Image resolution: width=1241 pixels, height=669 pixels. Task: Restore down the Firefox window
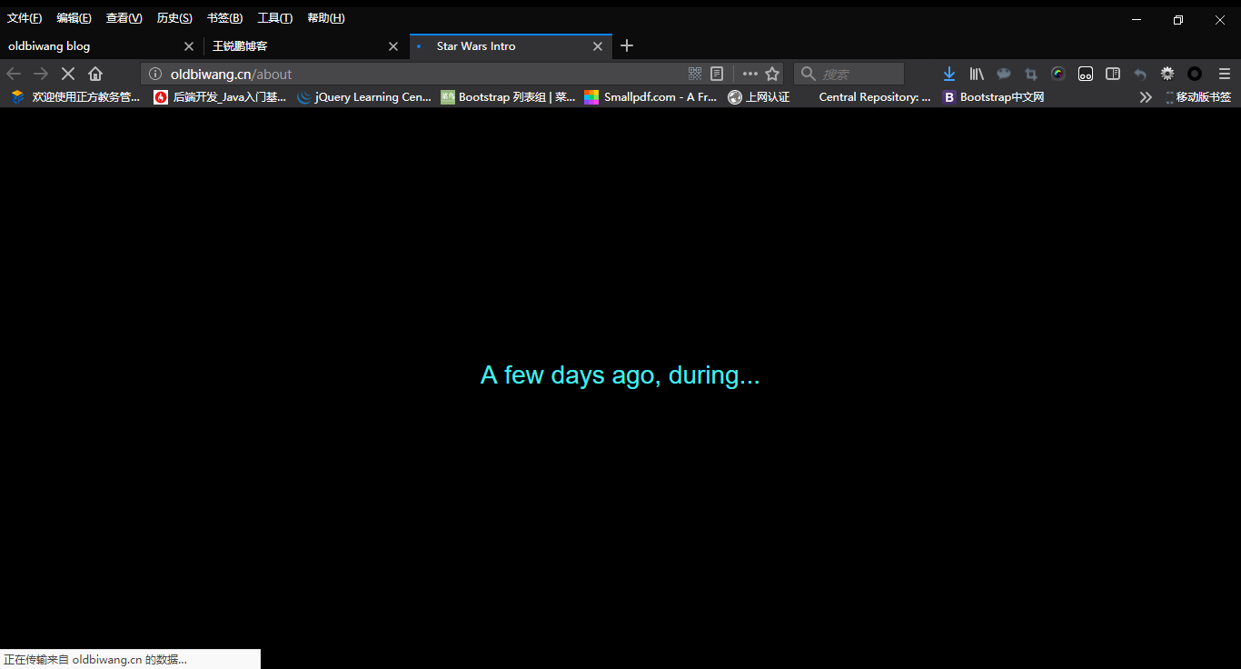pyautogui.click(x=1178, y=19)
